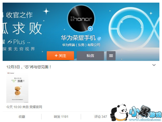162x122 pixels.
Task: Open the walnut poster image thumbnail
Action: click(x=17, y=87)
